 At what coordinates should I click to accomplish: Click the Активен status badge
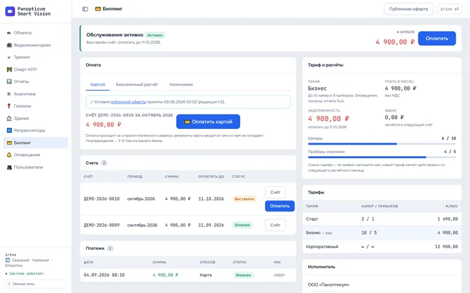coord(155,35)
